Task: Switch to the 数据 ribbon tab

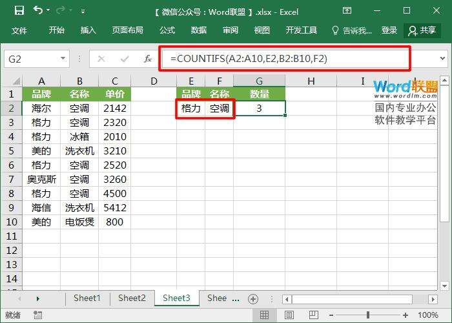Action: point(199,30)
